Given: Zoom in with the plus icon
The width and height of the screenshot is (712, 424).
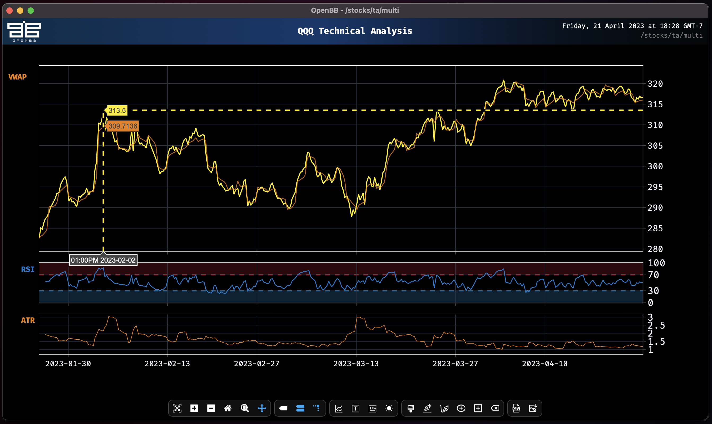Looking at the screenshot, I should [x=194, y=408].
